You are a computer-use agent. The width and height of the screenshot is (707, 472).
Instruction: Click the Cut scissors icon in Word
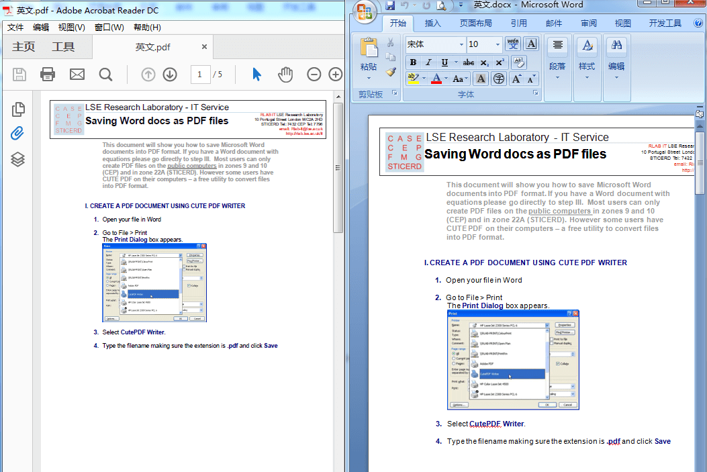click(x=391, y=43)
